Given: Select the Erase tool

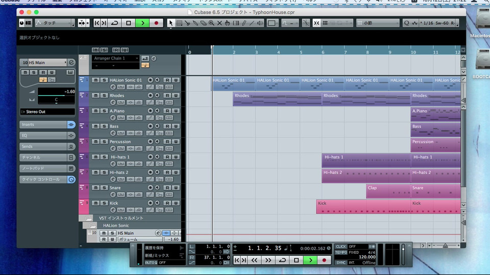Looking at the screenshot, I should coord(204,23).
